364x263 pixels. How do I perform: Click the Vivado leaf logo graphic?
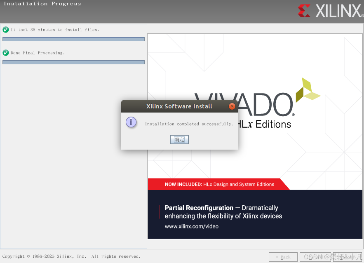tap(308, 90)
